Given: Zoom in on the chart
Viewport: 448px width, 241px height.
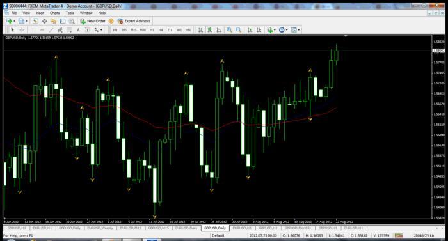Looking at the screenshot, I should click(x=229, y=29).
